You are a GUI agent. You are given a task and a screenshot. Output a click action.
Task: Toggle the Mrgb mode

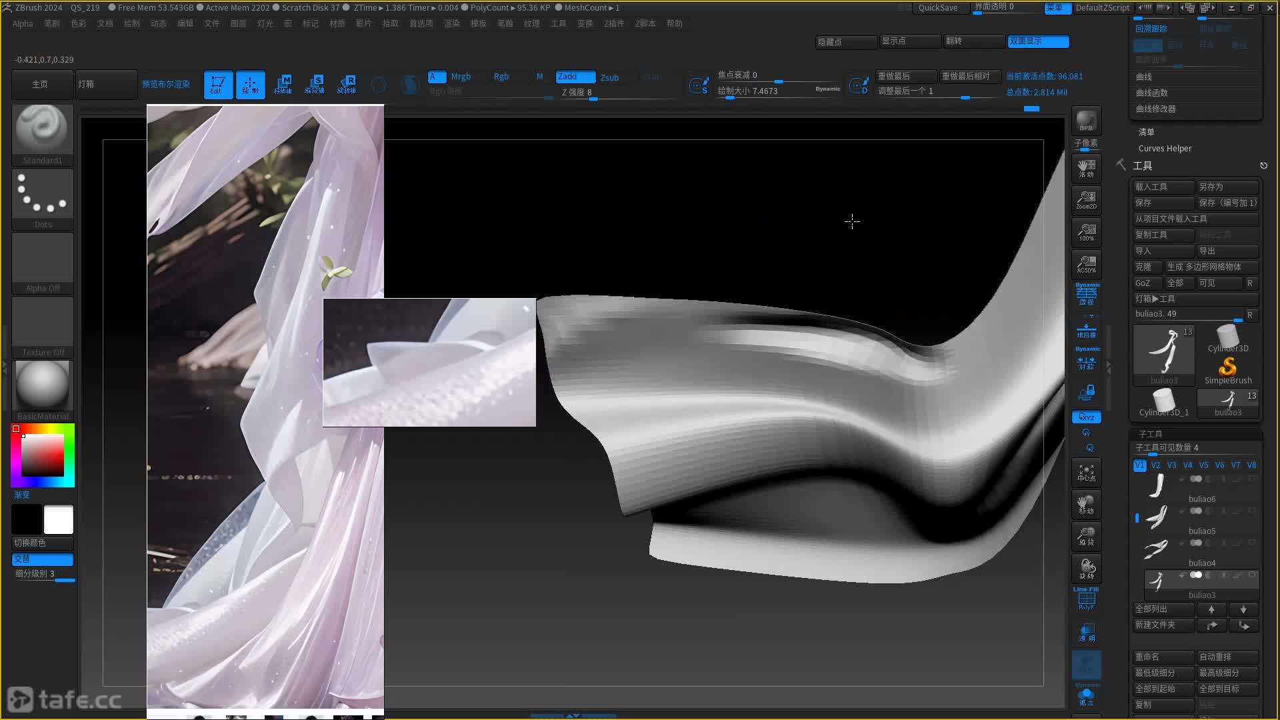[461, 77]
